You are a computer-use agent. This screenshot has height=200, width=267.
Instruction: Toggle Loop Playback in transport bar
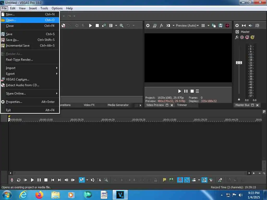19,180
